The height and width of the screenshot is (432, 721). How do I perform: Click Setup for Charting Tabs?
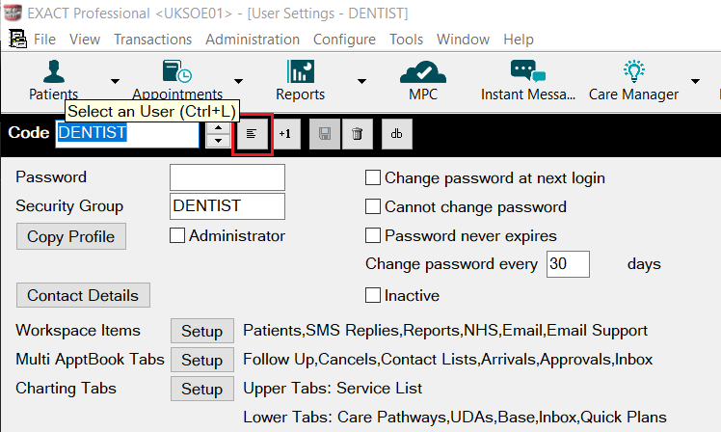click(202, 389)
